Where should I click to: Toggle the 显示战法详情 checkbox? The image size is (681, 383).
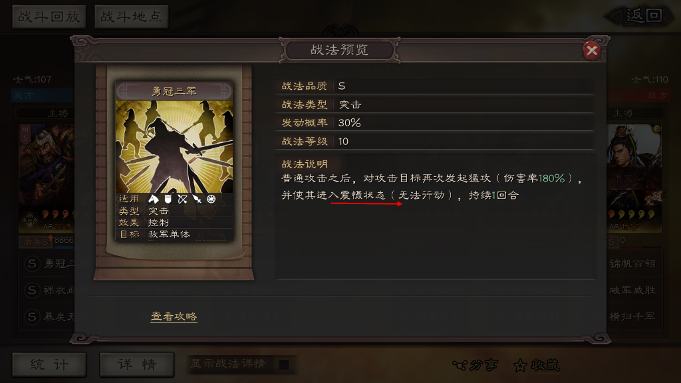pos(284,365)
